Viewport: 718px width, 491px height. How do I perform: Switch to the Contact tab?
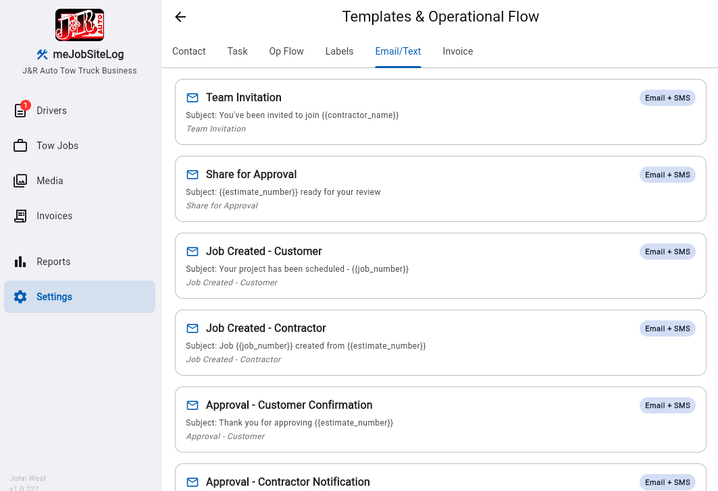[188, 51]
